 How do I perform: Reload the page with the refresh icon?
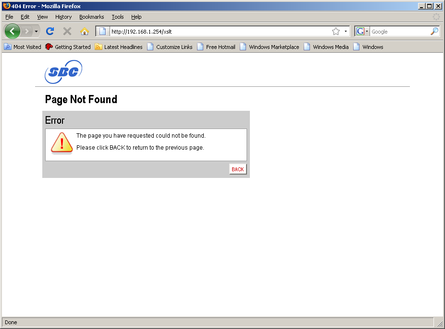[49, 31]
